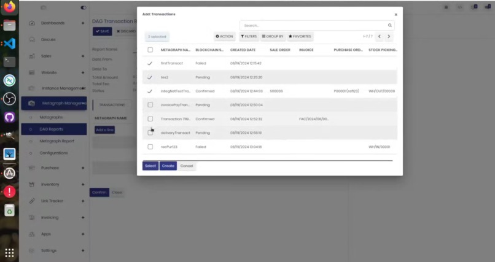Open Firefox from the dock
Screen dimensions: 495x262
coord(9,6)
